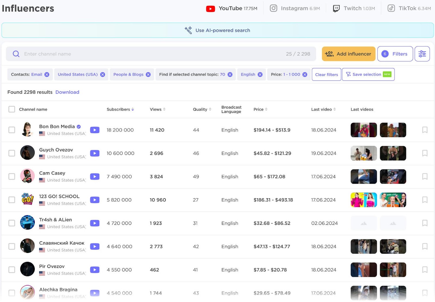Bookmark the Cam Casey channel

click(x=424, y=176)
